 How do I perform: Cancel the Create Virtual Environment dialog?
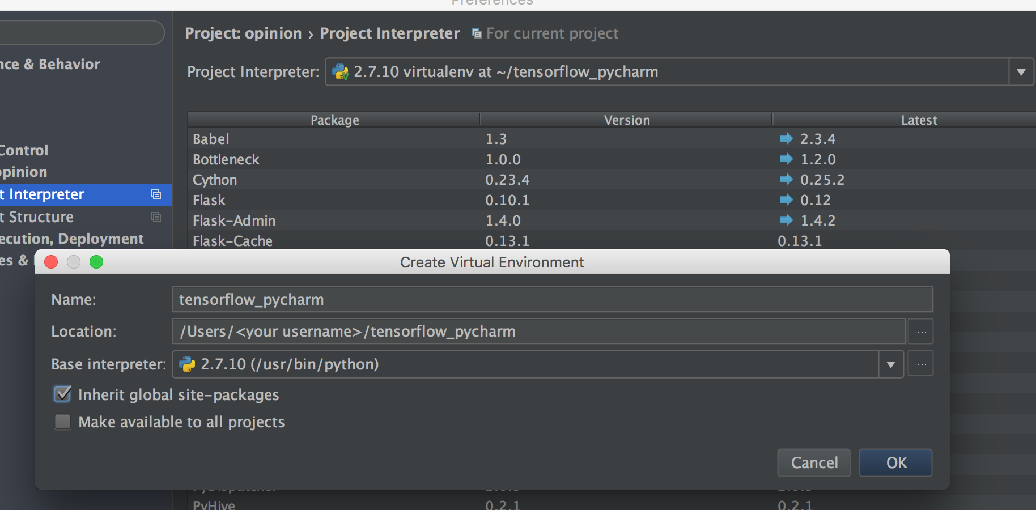point(814,463)
